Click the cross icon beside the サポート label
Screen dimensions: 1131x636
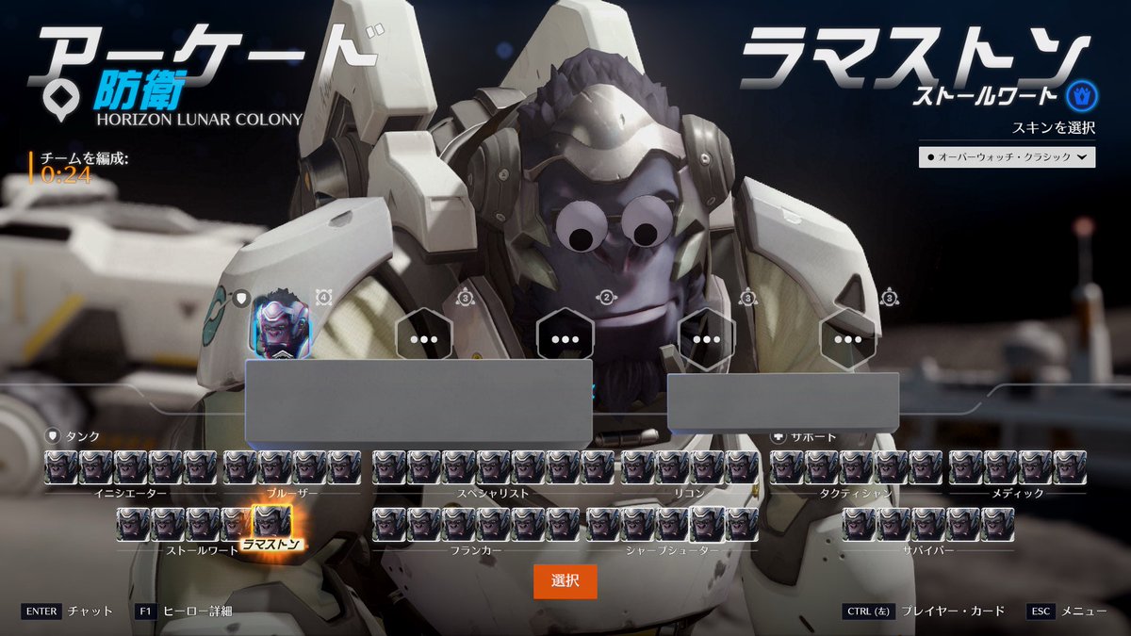779,436
